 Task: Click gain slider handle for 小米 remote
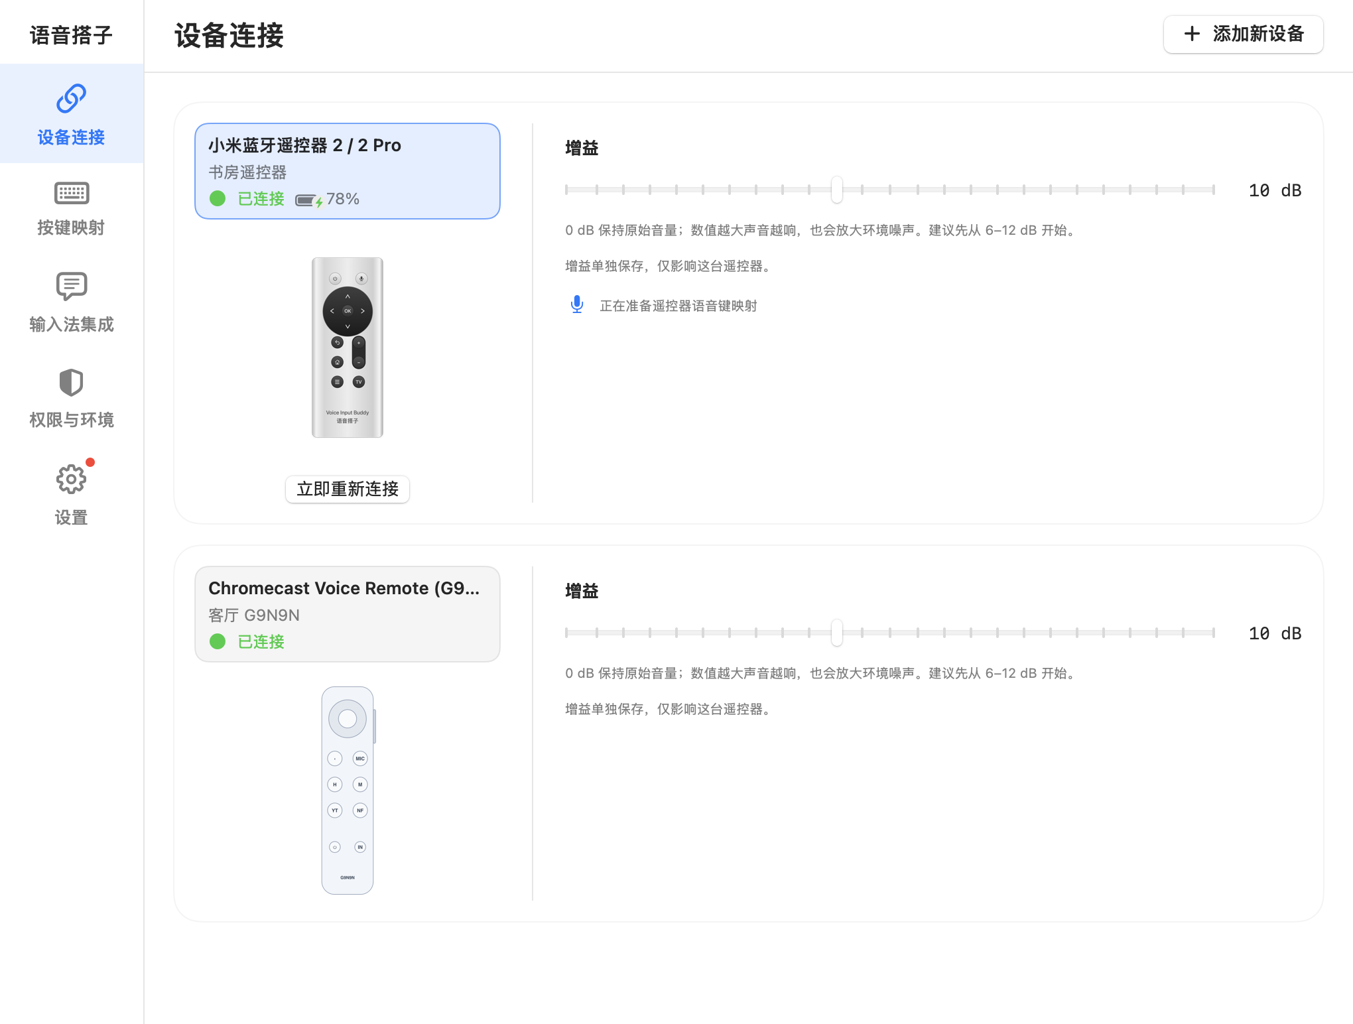837,190
